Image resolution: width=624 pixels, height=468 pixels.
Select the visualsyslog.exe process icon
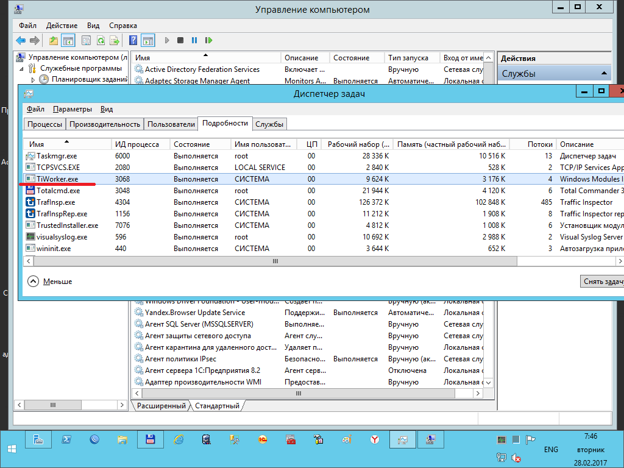click(30, 237)
